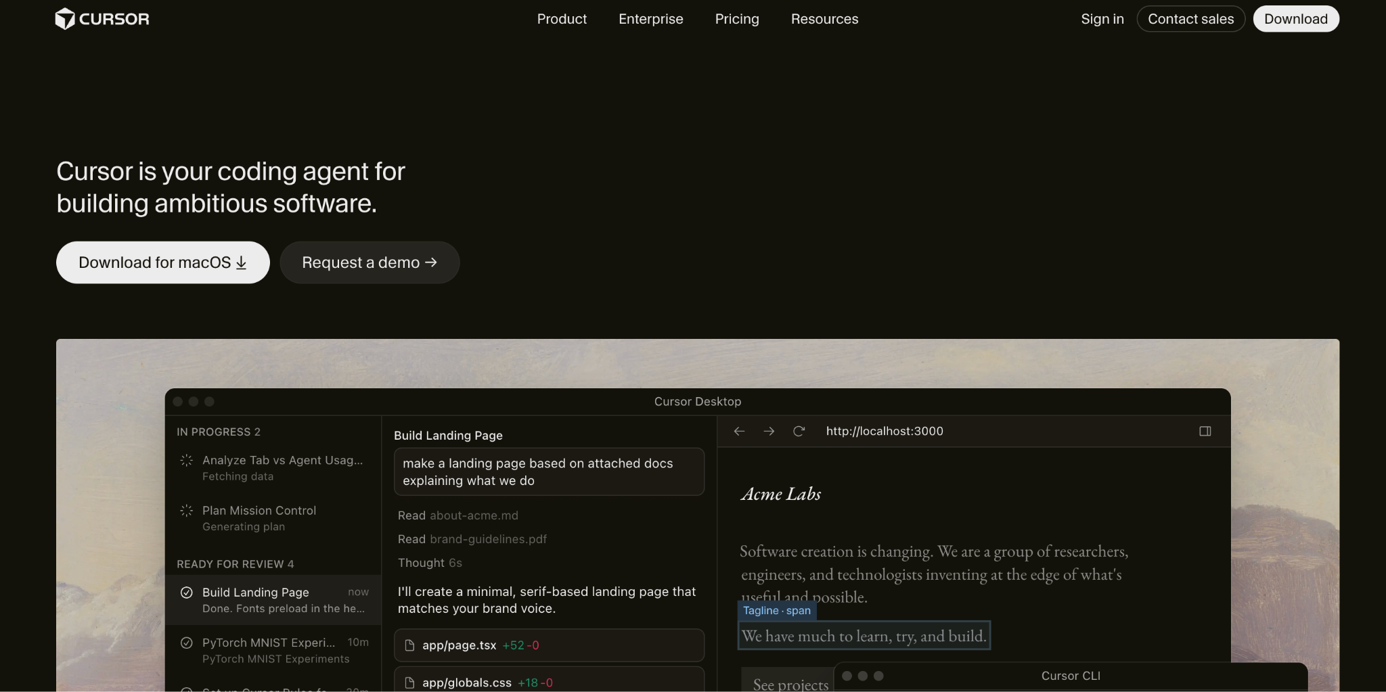Click the 'Thought 6s' step
This screenshot has height=692, width=1386.
tap(430, 563)
